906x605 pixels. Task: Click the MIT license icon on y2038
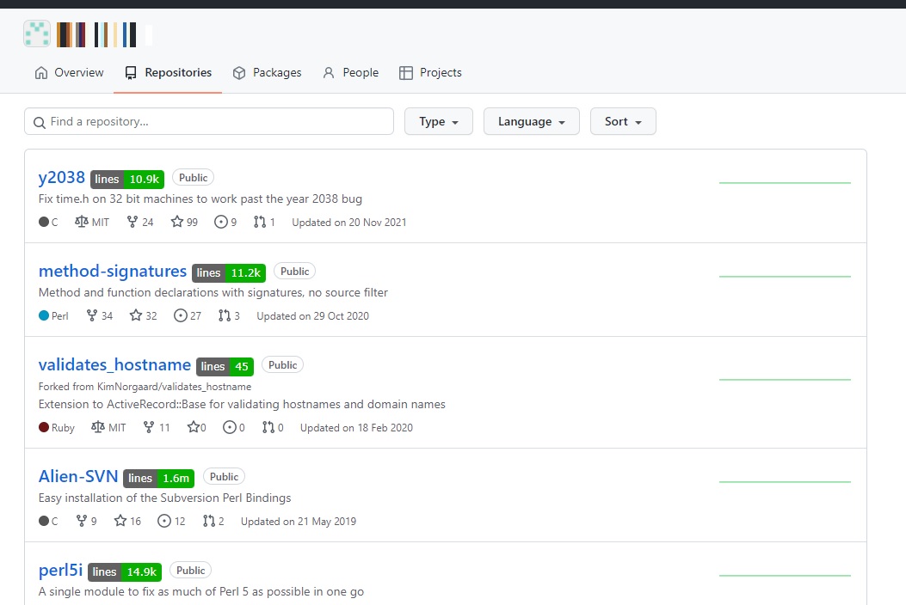82,222
